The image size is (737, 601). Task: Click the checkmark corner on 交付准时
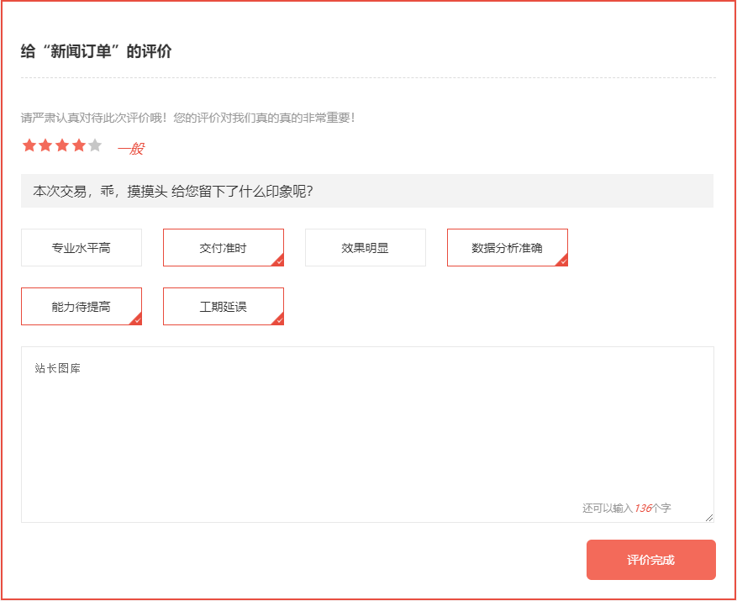point(278,261)
